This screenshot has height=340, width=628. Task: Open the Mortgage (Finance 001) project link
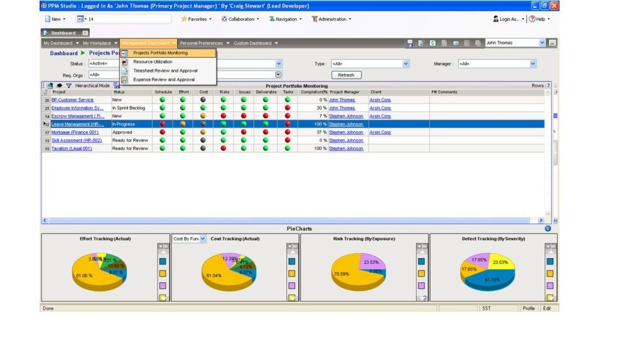75,132
